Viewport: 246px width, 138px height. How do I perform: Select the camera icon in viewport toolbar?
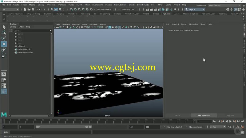click(58, 27)
